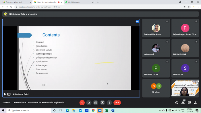
Task: Unpin Nitish kumar Patel's presentation
Action: [x=5, y=94]
